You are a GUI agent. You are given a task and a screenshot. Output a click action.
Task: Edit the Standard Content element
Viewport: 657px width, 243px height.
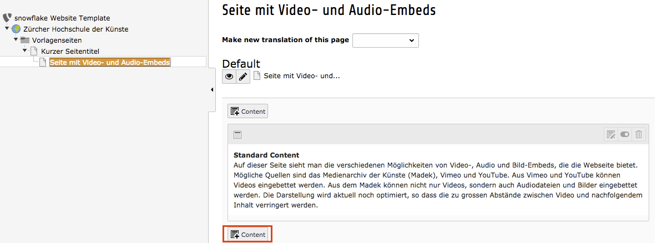click(x=611, y=134)
